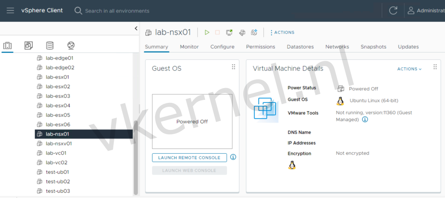Click the 'Not encrypted' value text
This screenshot has width=445, height=198.
(352, 153)
